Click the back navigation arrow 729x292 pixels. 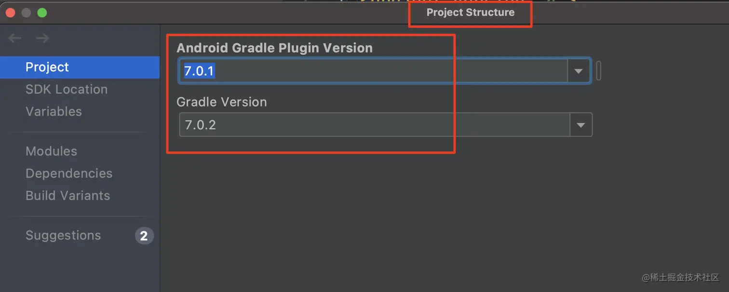pyautogui.click(x=15, y=39)
